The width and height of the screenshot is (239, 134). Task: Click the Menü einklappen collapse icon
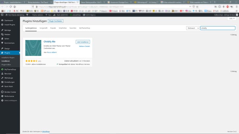[x=2, y=100]
